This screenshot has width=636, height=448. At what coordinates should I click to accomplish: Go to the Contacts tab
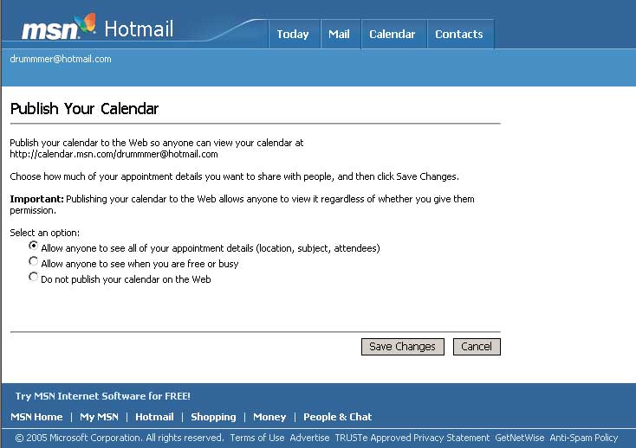[459, 34]
